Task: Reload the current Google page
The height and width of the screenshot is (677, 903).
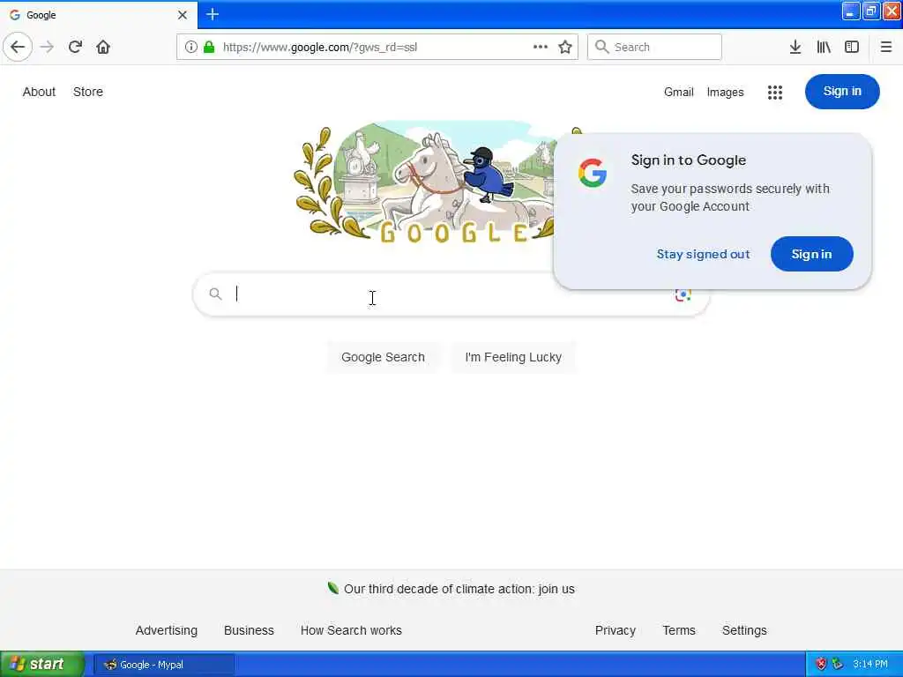Action: (76, 47)
